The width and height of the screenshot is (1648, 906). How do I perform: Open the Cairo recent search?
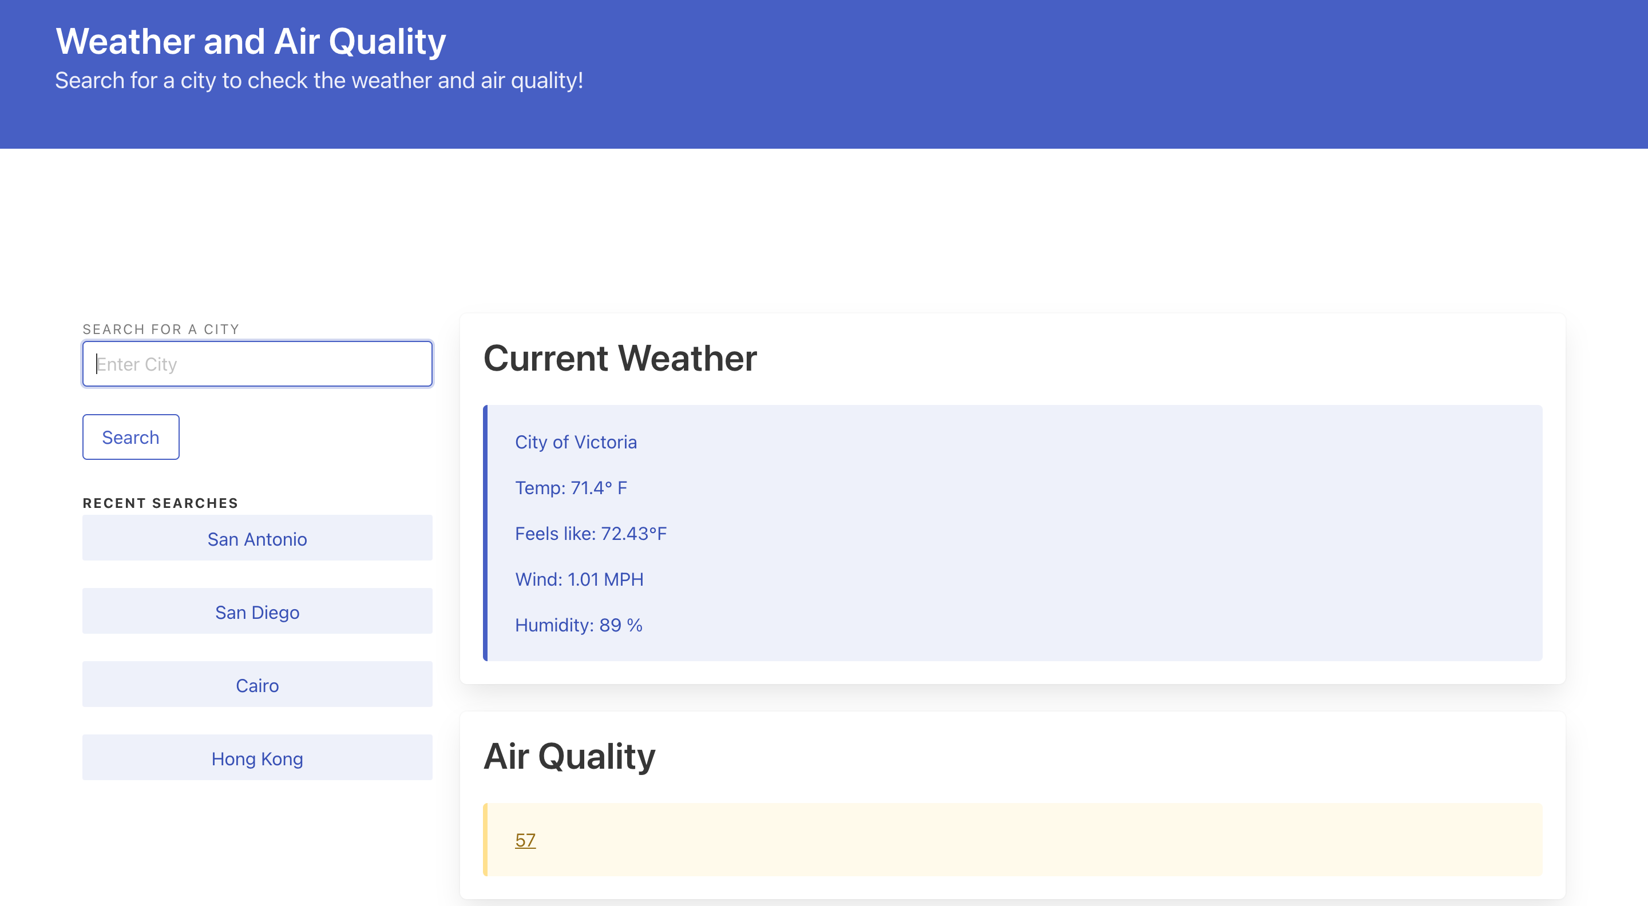256,685
